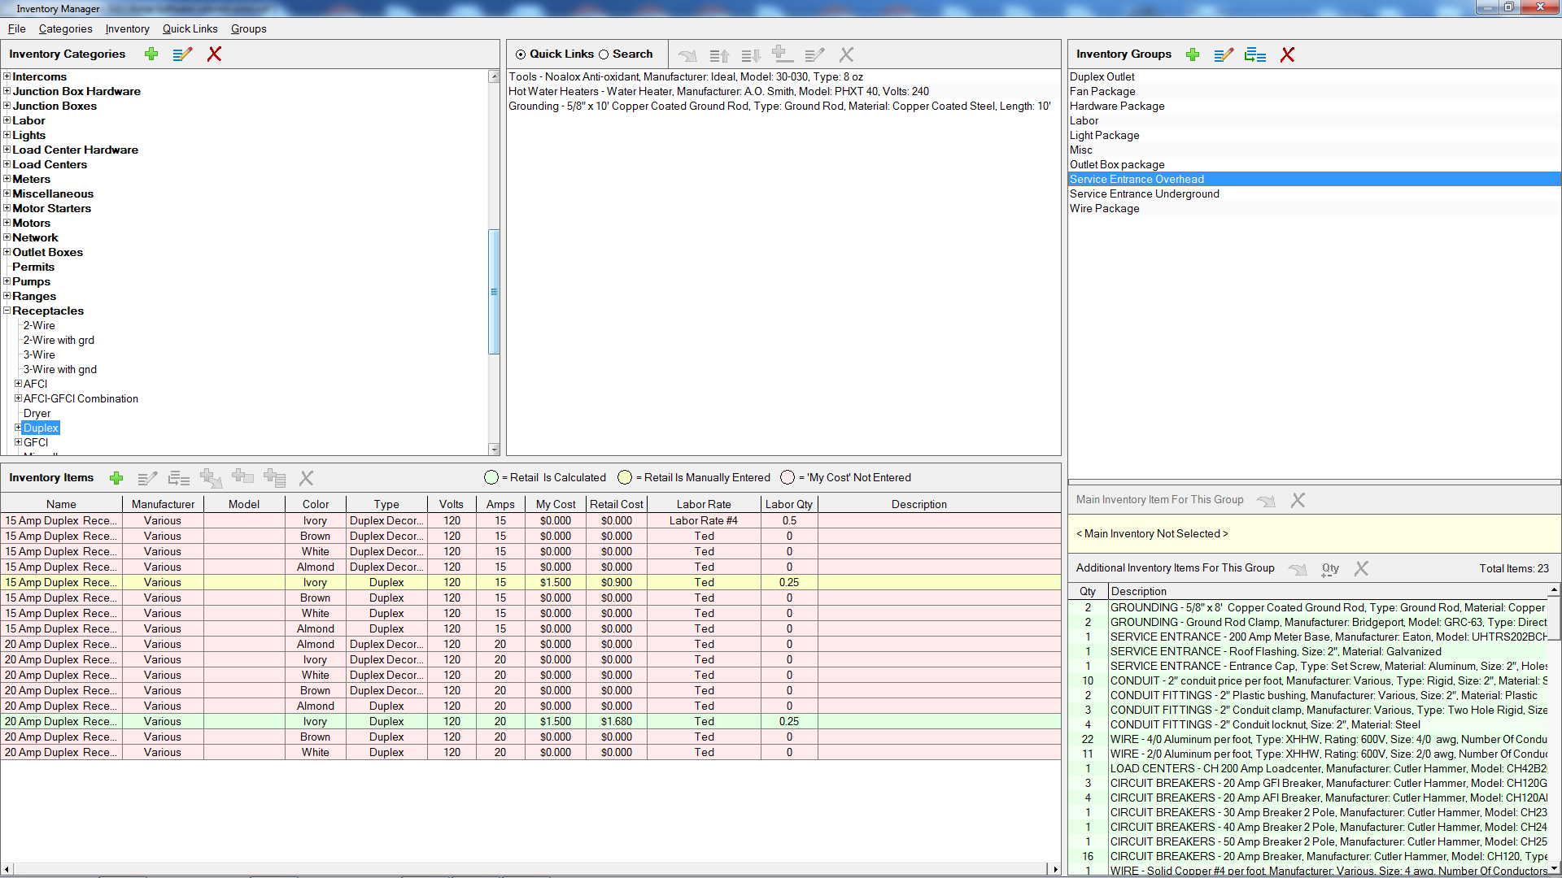Open the Groups menu
The height and width of the screenshot is (878, 1562).
tap(248, 28)
